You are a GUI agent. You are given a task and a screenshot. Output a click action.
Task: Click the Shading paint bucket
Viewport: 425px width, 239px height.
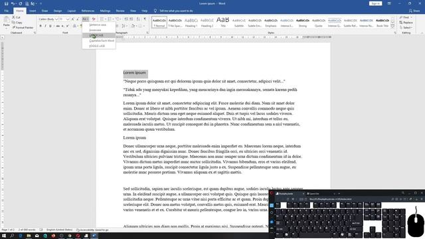point(133,26)
